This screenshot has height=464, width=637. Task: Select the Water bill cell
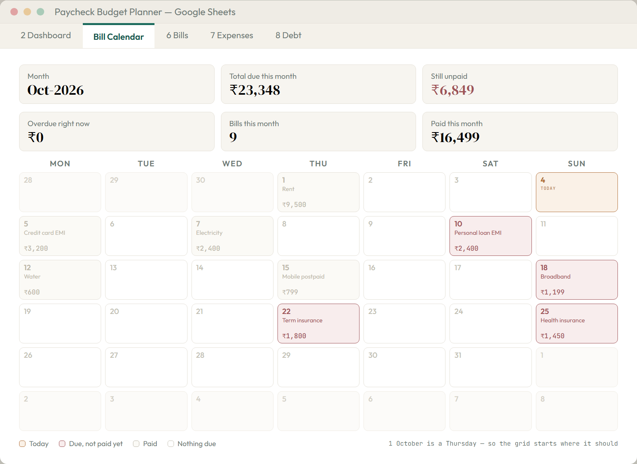pos(60,280)
